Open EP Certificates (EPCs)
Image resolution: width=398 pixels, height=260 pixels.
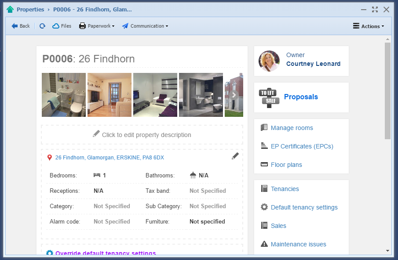pyautogui.click(x=302, y=147)
